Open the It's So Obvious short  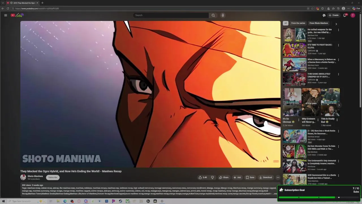(x=292, y=102)
